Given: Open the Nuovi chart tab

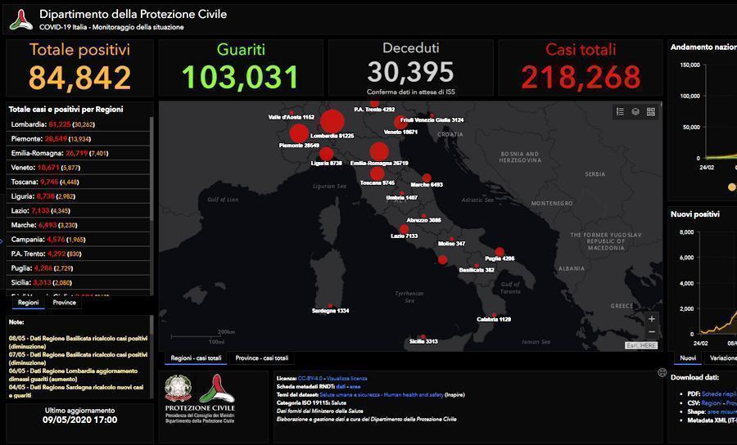Looking at the screenshot, I should click(688, 358).
